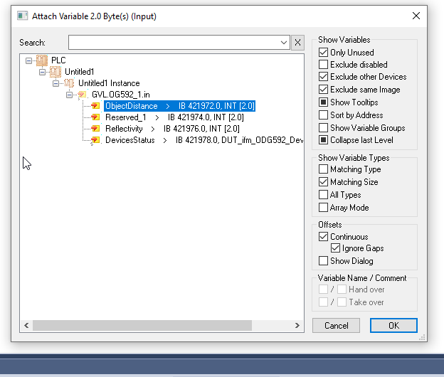Screen dimensions: 444x377
Task: Select the Untitled1 Instance tree label
Action: coord(109,83)
